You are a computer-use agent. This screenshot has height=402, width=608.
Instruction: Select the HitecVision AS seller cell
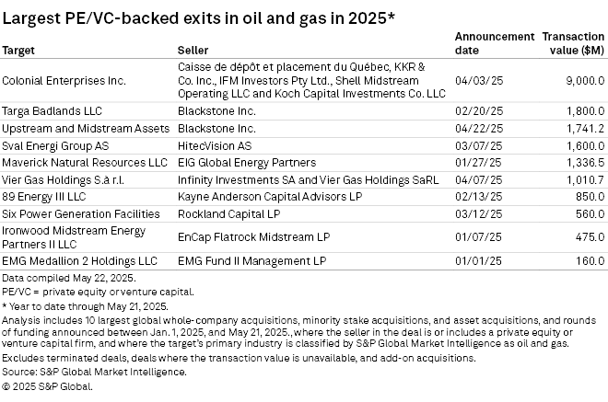pyautogui.click(x=212, y=146)
